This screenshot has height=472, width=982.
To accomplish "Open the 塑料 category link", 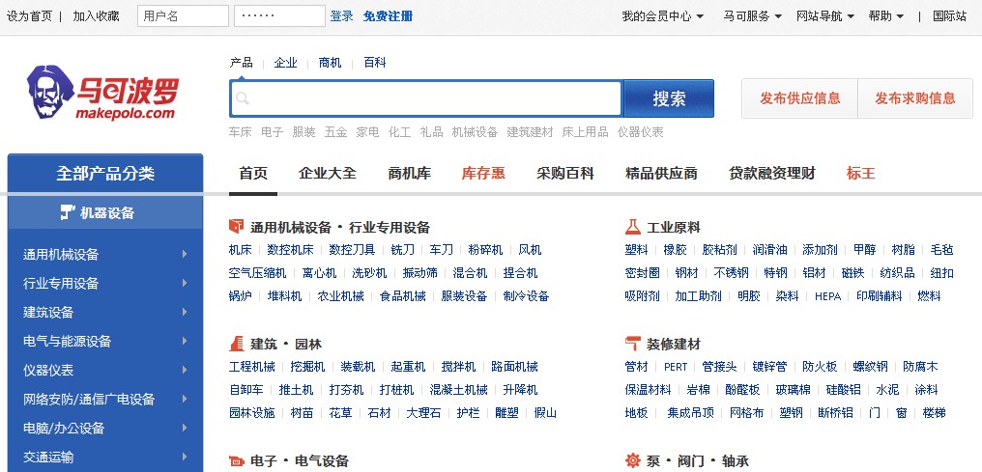I will 636,250.
